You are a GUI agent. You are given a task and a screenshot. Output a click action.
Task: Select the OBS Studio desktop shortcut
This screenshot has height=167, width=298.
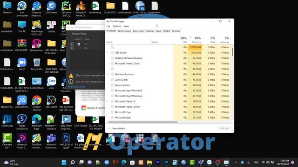[x=51, y=102]
